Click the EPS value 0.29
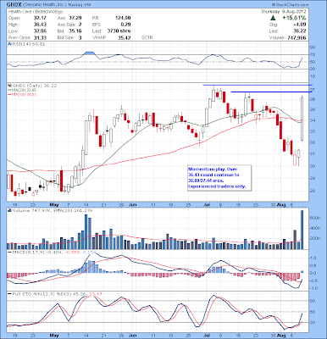Screen dimensions: 327x339 (x=125, y=25)
